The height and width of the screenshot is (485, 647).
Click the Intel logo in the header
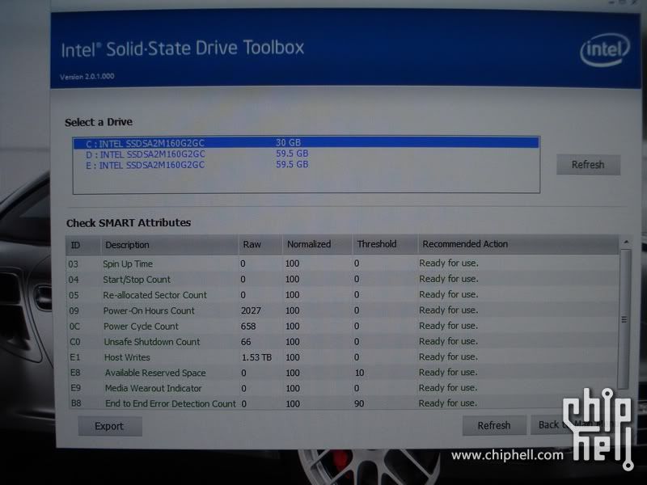[604, 52]
